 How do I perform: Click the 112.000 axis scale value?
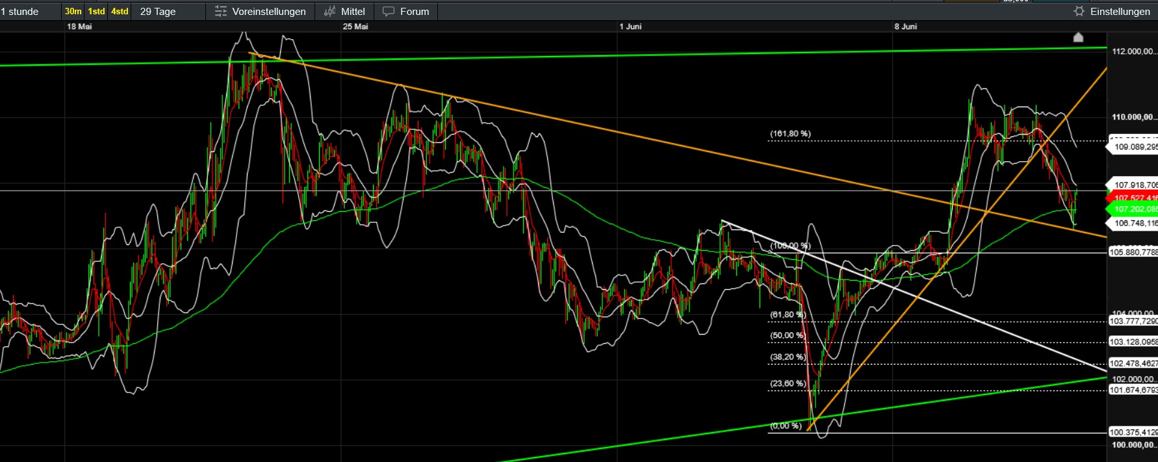1134,51
